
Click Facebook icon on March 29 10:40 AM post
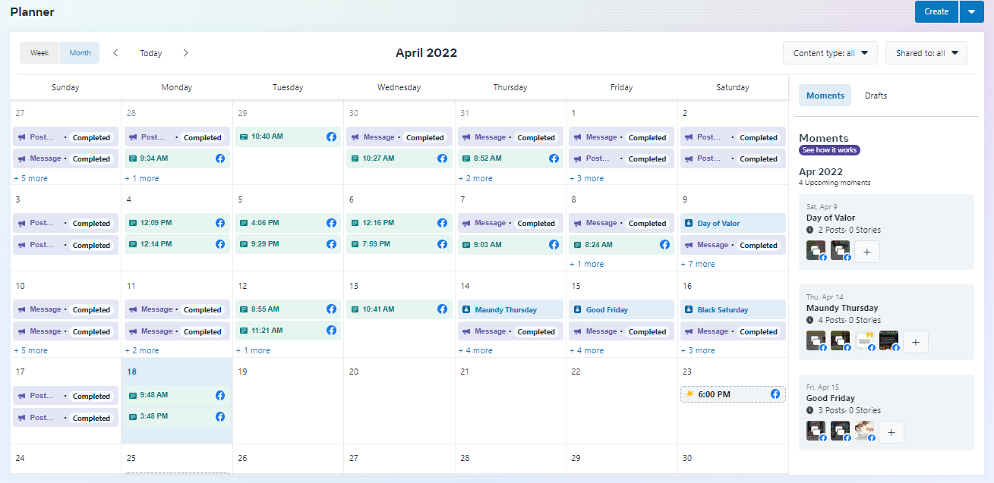tap(331, 137)
